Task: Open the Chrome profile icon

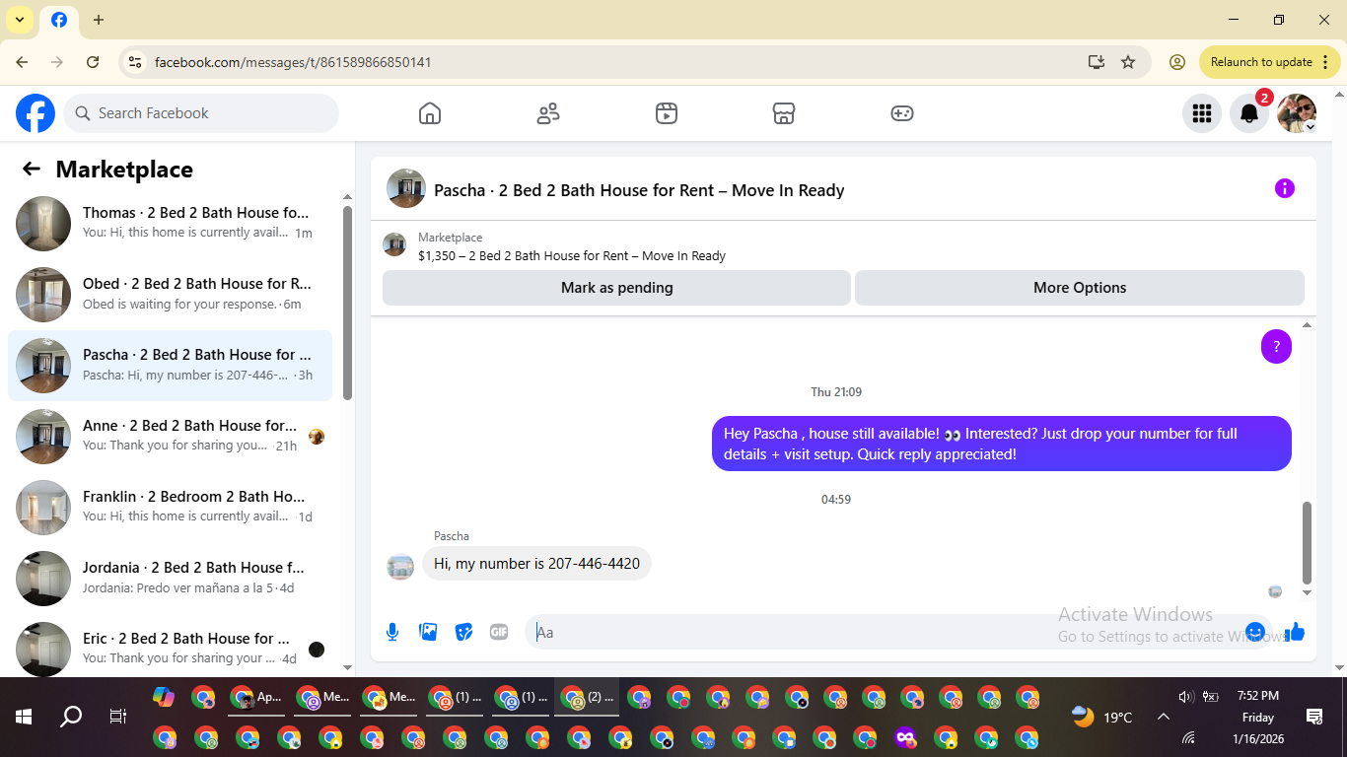Action: tap(1176, 62)
